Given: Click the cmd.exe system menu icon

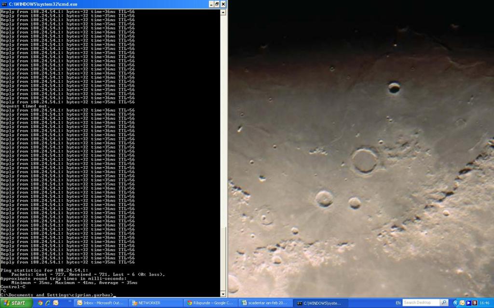Looking at the screenshot, I should tap(4, 4).
